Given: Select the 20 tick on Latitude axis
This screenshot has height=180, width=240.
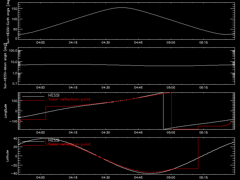Looking at the screenshot, I should (x=15, y=147).
